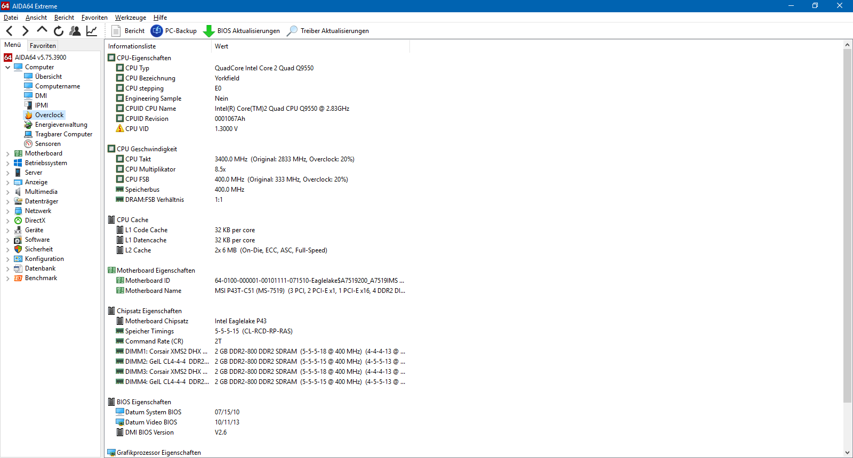Image resolution: width=853 pixels, height=458 pixels.
Task: Go forward with the right arrow toolbar icon
Action: click(25, 31)
